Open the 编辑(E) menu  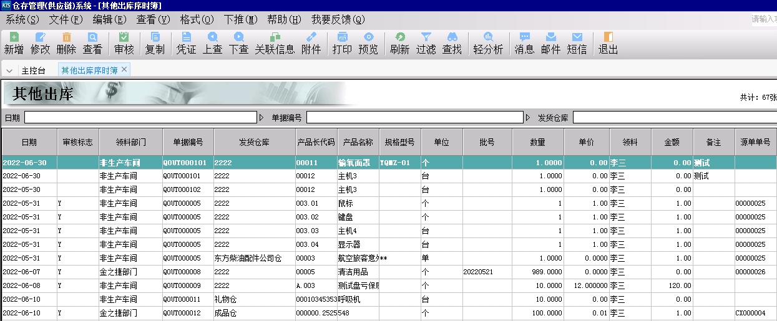point(109,19)
